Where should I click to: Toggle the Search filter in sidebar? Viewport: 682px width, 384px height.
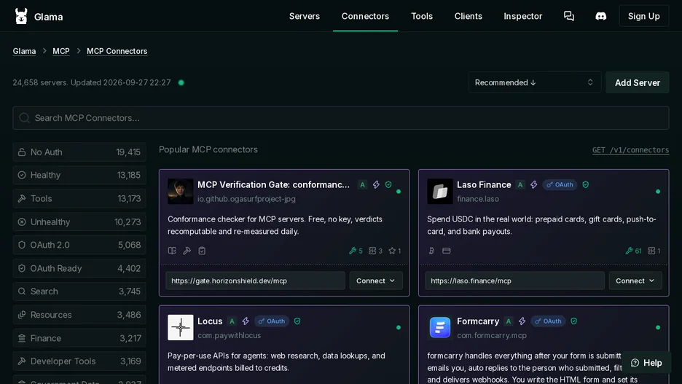coord(79,291)
